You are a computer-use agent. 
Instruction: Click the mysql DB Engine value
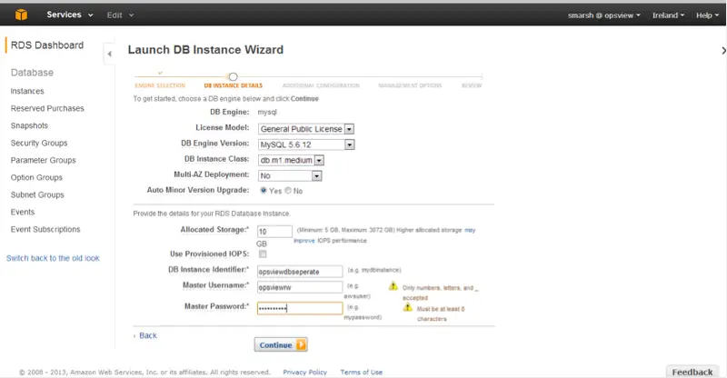pos(267,113)
